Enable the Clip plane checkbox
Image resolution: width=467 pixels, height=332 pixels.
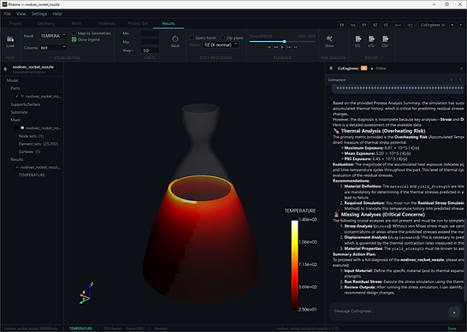222,38
